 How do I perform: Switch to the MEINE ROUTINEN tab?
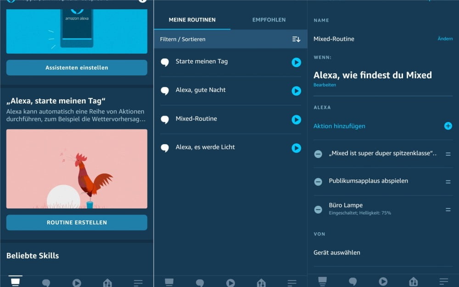click(192, 20)
